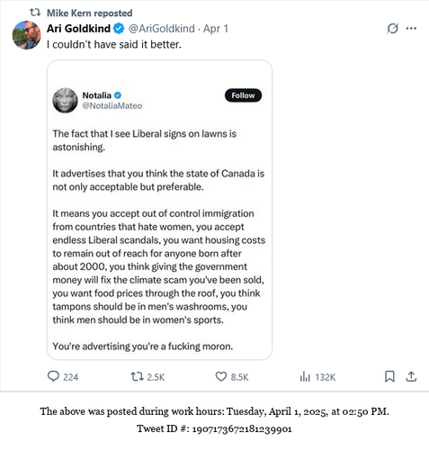Open the Mike Kern reposted link
429x450 pixels.
tap(90, 13)
